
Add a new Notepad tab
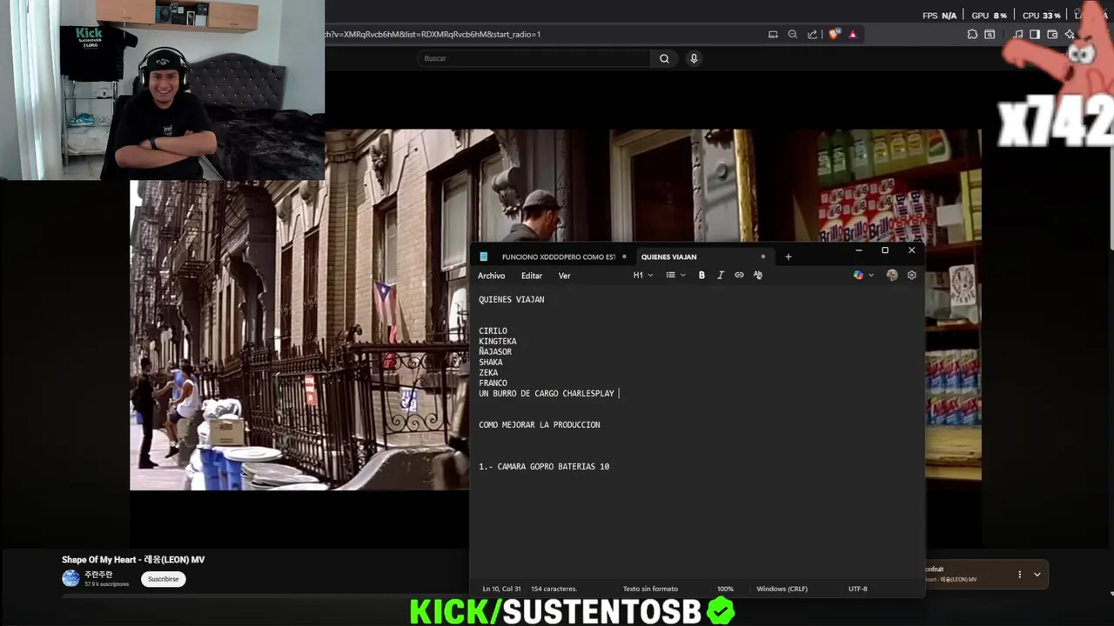coord(789,256)
